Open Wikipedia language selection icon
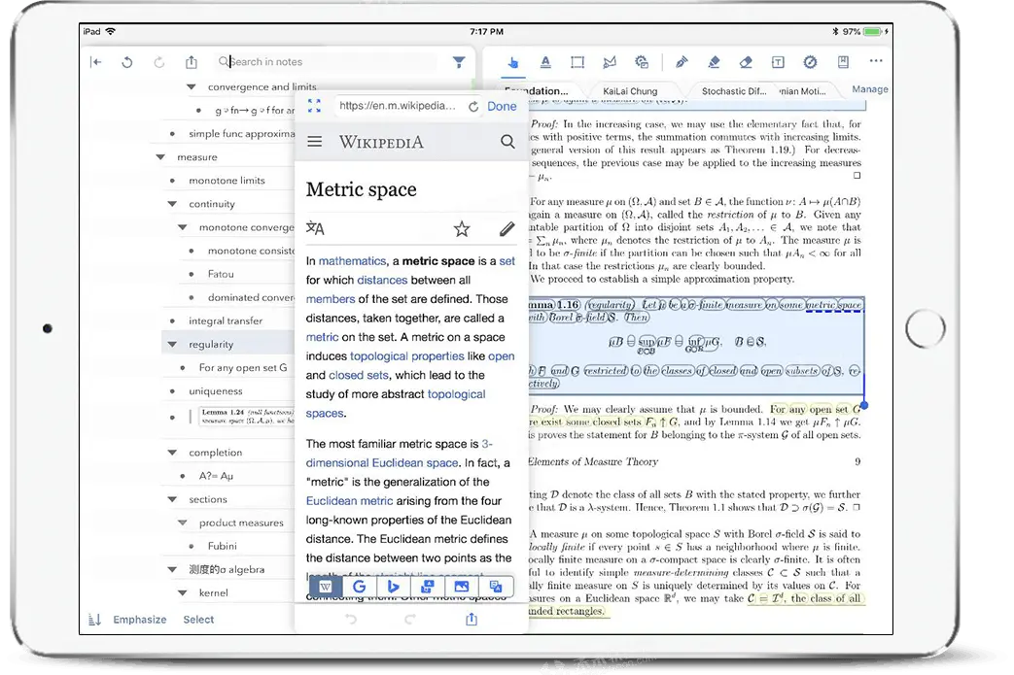 tap(316, 228)
